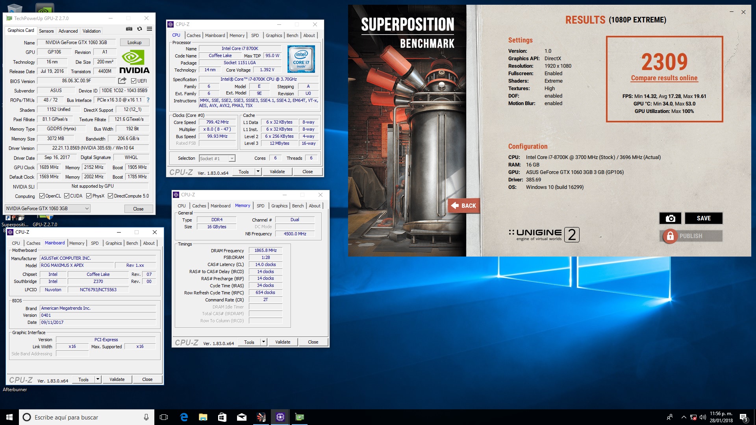Click Lookup button in GPU-Z
Image resolution: width=756 pixels, height=425 pixels.
[134, 42]
